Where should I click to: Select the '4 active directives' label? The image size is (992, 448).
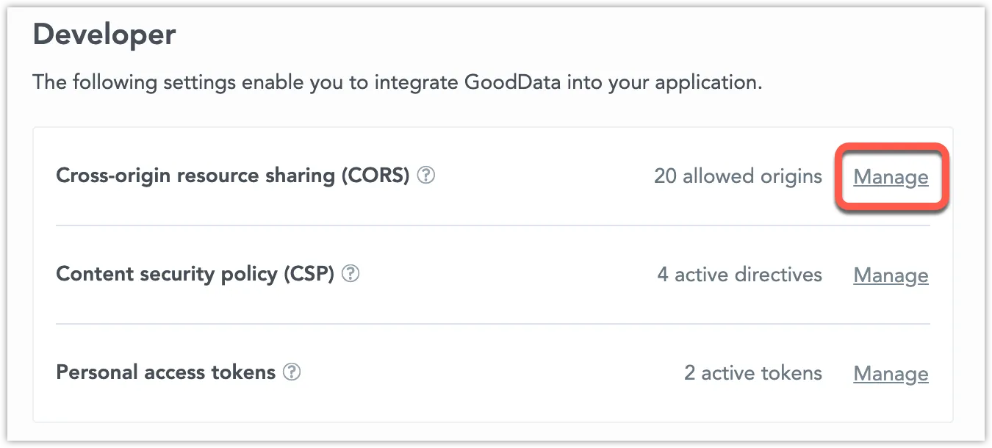click(x=739, y=274)
